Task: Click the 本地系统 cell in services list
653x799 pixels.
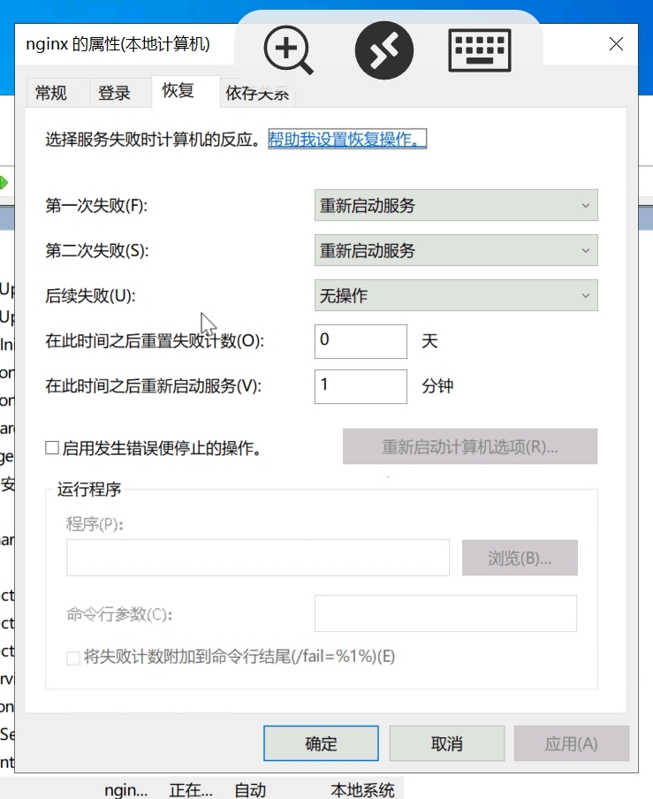Action: click(362, 790)
